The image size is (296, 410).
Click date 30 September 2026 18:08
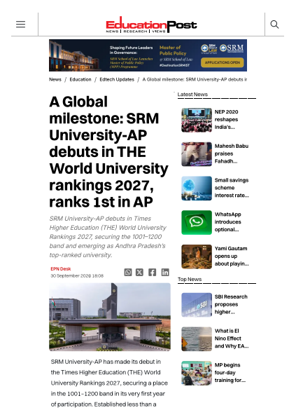pyautogui.click(x=77, y=276)
